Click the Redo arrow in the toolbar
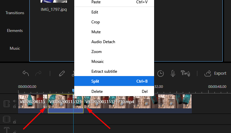This screenshot has width=231, height=133. (x=38, y=73)
